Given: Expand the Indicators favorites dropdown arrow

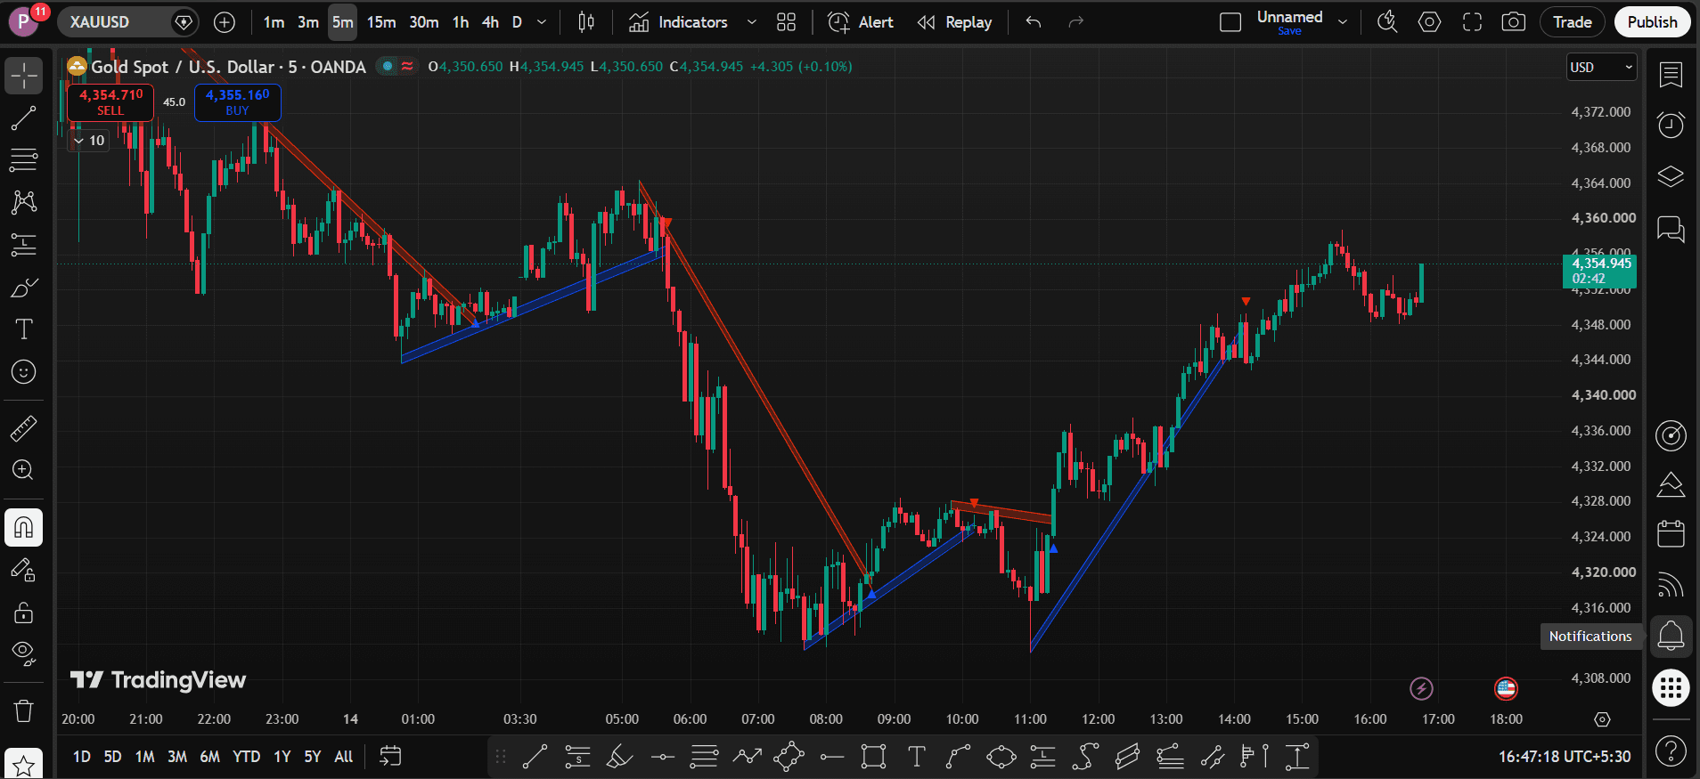Looking at the screenshot, I should [752, 22].
